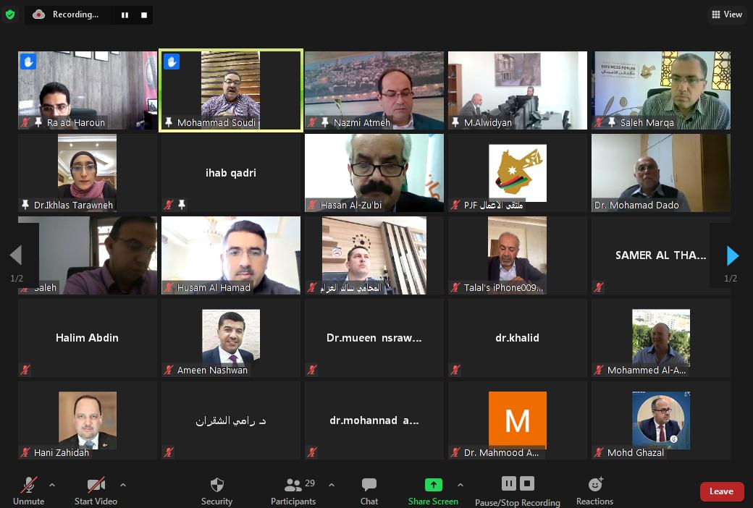Expand audio options arrow beside Unmute
753x508 pixels.
tap(52, 485)
